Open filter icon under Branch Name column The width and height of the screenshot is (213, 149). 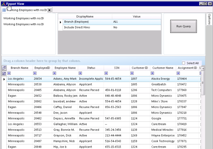click(x=9, y=73)
